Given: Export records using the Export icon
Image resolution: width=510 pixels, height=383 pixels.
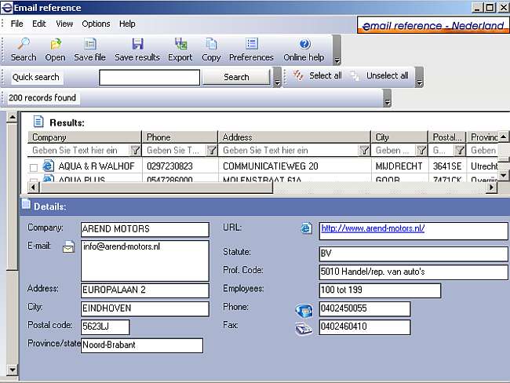Looking at the screenshot, I should pos(180,45).
